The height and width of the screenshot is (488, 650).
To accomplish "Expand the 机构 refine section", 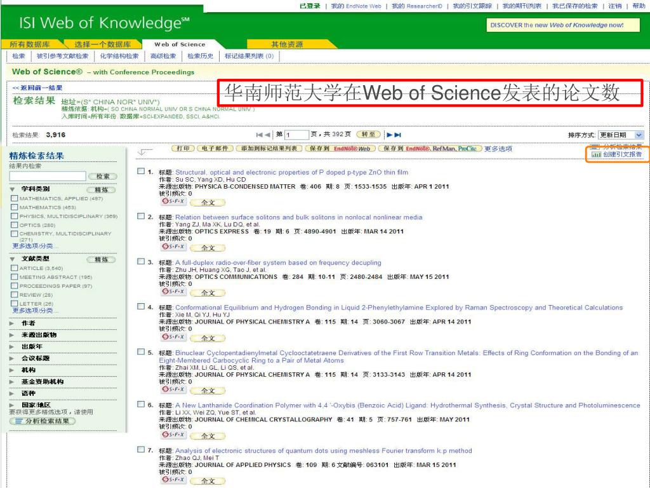I will tap(13, 370).
